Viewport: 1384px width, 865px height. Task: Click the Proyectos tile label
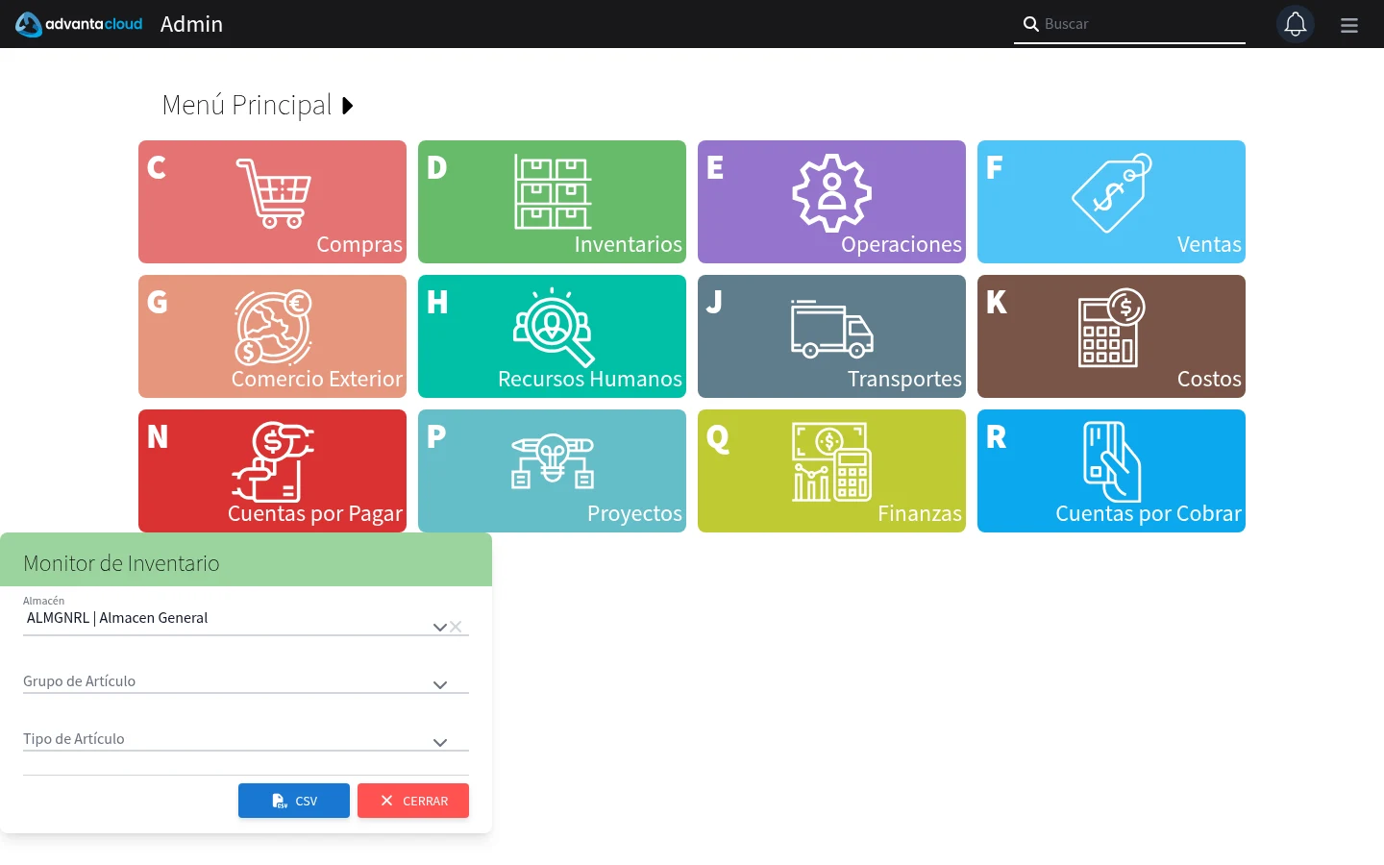click(634, 514)
